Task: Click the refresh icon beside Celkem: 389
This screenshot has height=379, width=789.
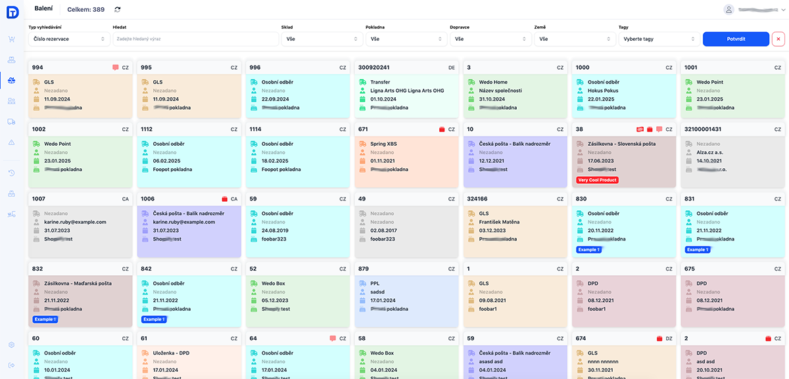Action: 118,9
